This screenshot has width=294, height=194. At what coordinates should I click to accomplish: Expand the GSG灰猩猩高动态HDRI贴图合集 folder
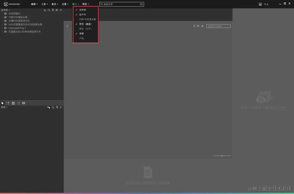2,24
